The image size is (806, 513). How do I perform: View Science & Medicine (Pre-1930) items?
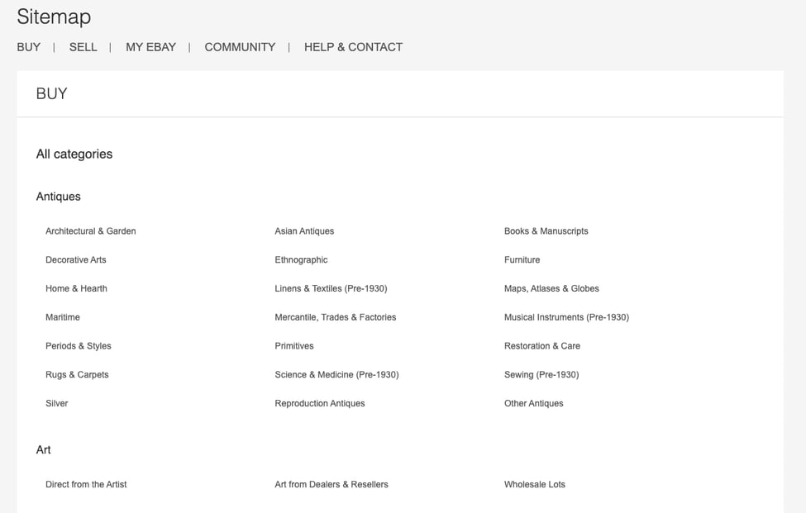click(x=336, y=374)
